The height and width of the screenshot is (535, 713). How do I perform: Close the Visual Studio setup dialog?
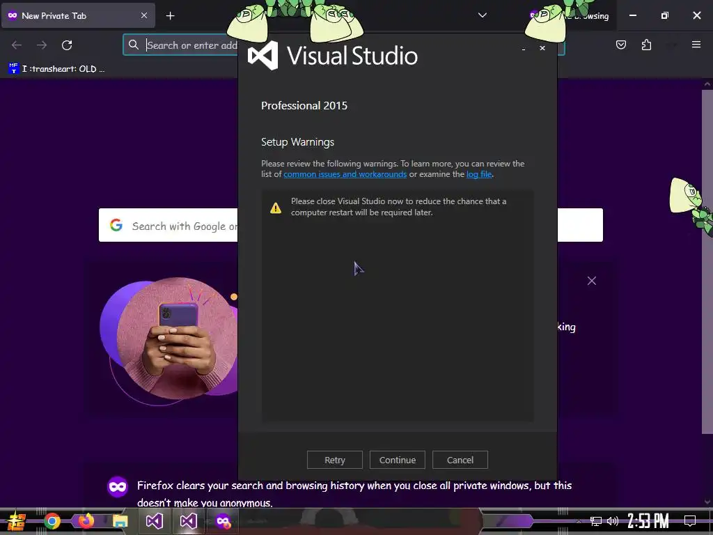coord(542,48)
